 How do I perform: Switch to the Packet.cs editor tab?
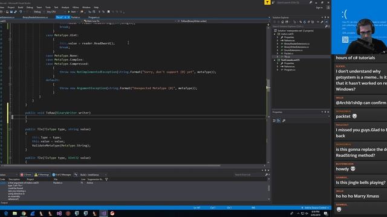(x=75, y=17)
